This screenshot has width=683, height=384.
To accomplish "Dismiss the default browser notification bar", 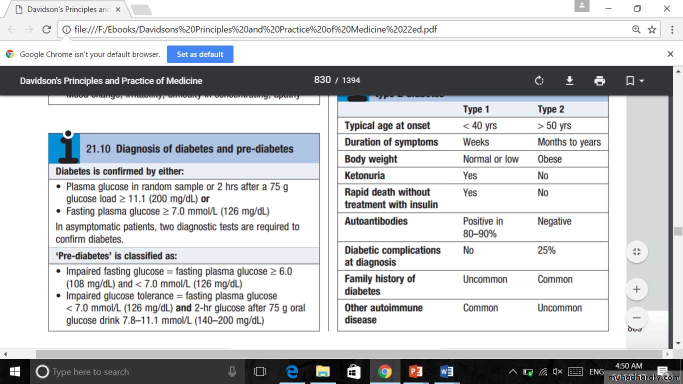I will [670, 54].
